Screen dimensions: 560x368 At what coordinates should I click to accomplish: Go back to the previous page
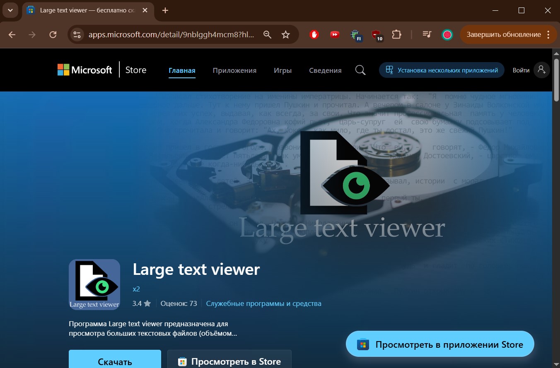point(12,35)
